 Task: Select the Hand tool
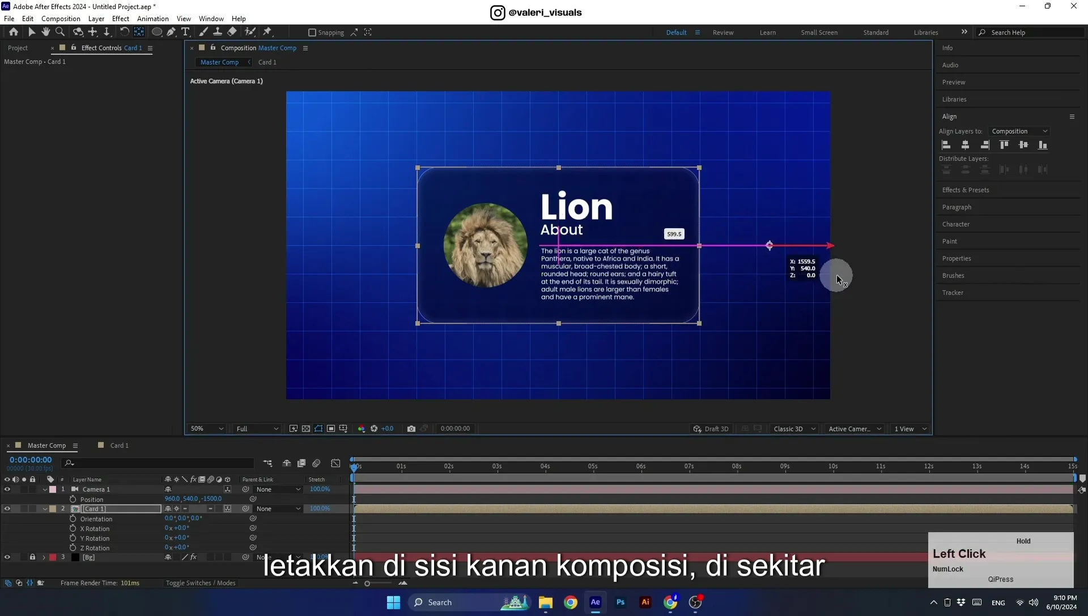click(46, 32)
